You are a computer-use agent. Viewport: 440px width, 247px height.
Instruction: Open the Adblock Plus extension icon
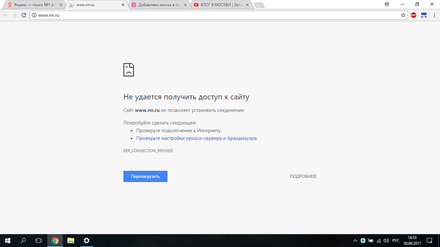coord(413,15)
